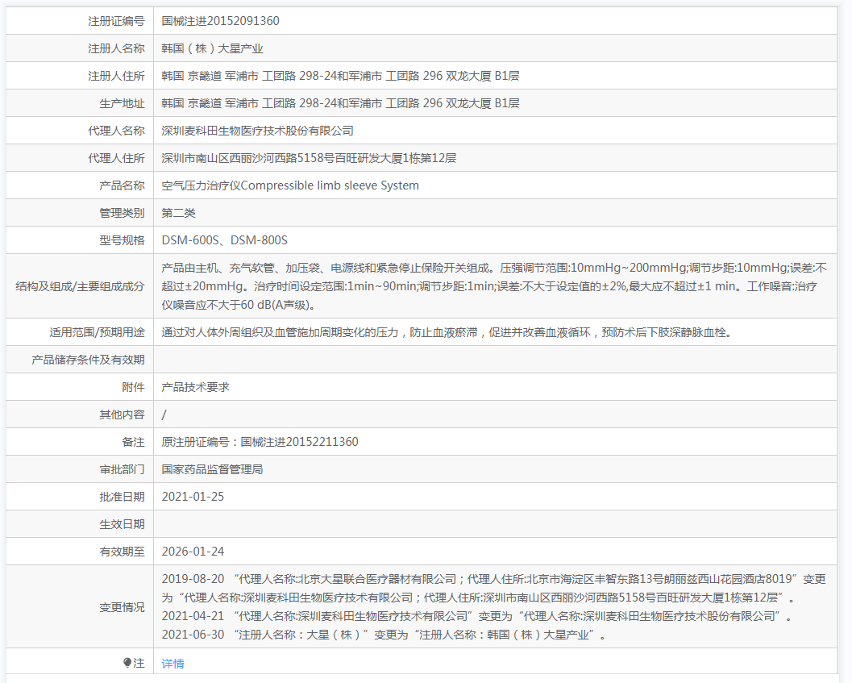Viewport: 852px width, 683px height.
Task: Select registrant name 韩国（株）大星产业
Action: [212, 48]
